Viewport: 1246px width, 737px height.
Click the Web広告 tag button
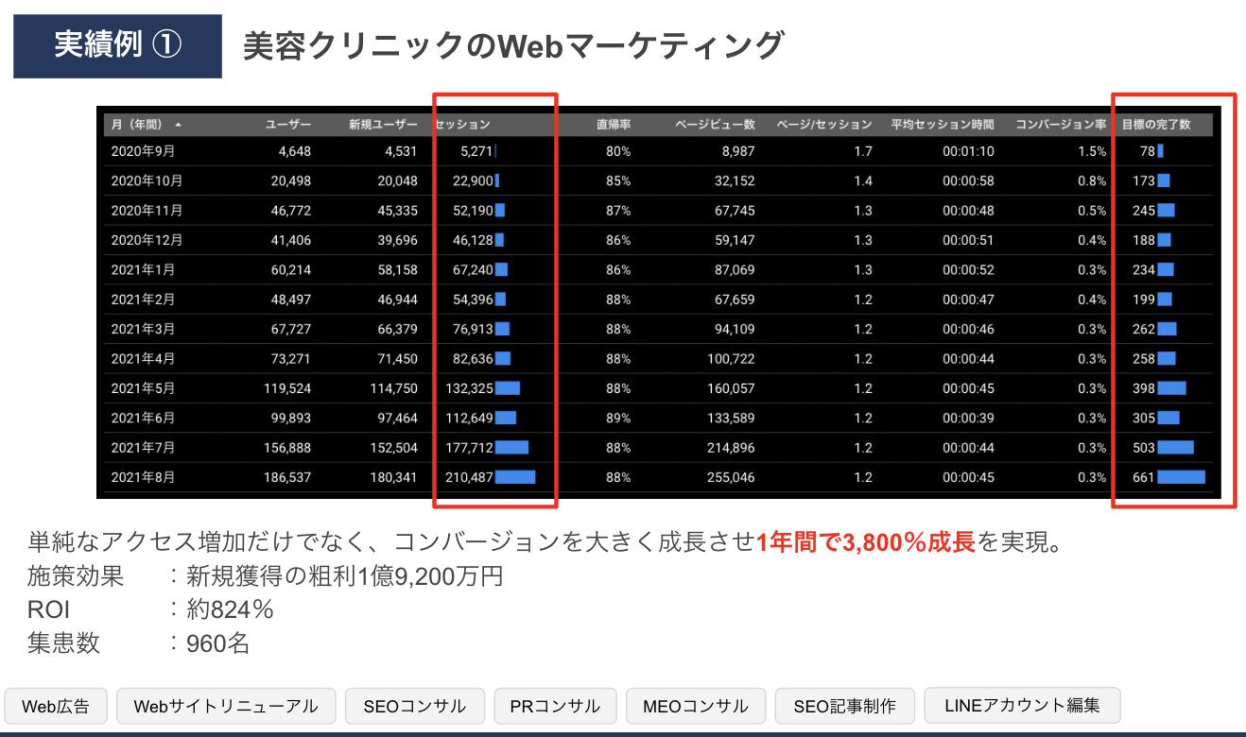coord(56,706)
